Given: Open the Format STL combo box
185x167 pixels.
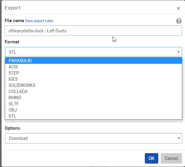Looking at the screenshot, I should pyautogui.click(x=94, y=52).
